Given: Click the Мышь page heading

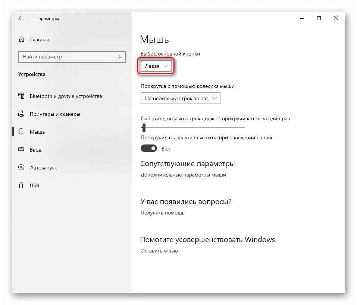Looking at the screenshot, I should [154, 39].
